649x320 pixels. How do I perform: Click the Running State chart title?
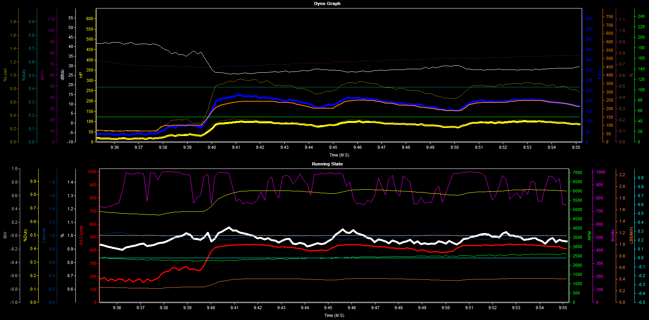(x=327, y=164)
